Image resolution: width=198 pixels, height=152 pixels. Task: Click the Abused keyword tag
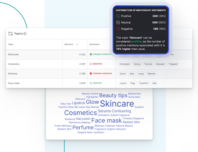160,64
